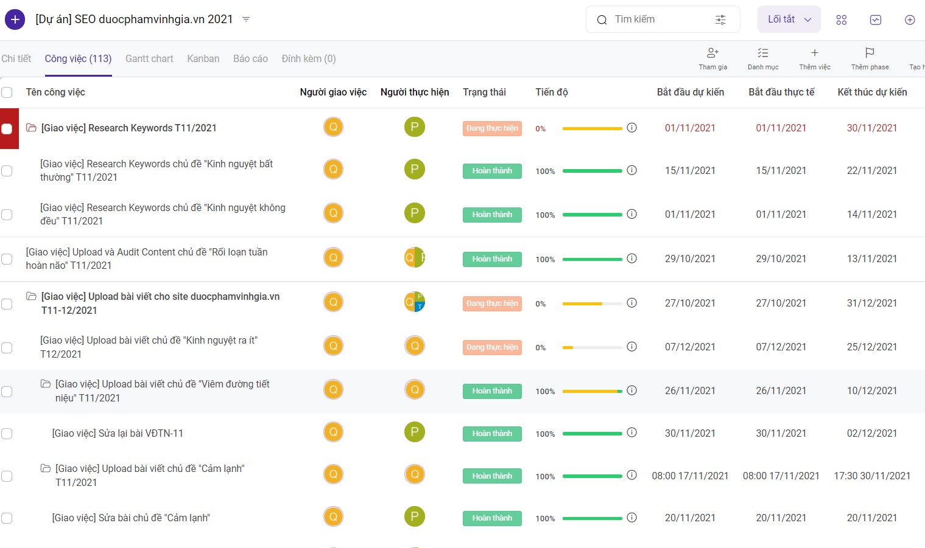
Task: Expand project title dropdown arrow
Action: click(246, 19)
